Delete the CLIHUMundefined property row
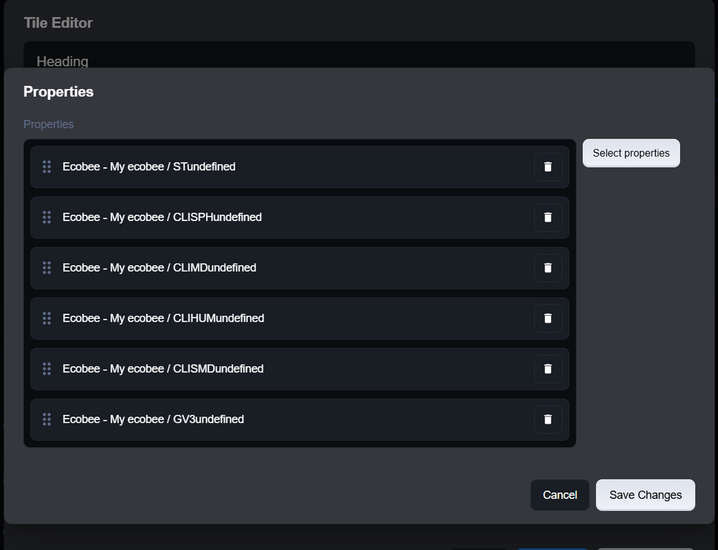This screenshot has width=718, height=550. 548,318
